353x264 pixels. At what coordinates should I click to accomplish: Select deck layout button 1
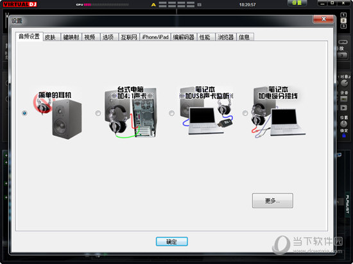[x=343, y=15]
